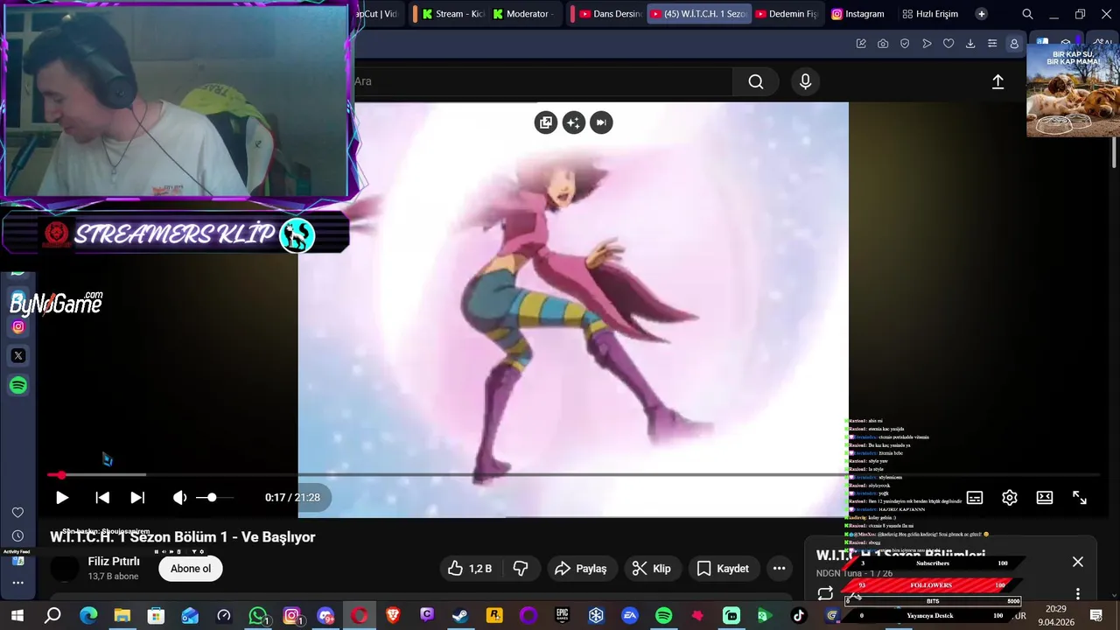Launch Steam from the taskbar
This screenshot has width=1120, height=630.
pos(460,616)
